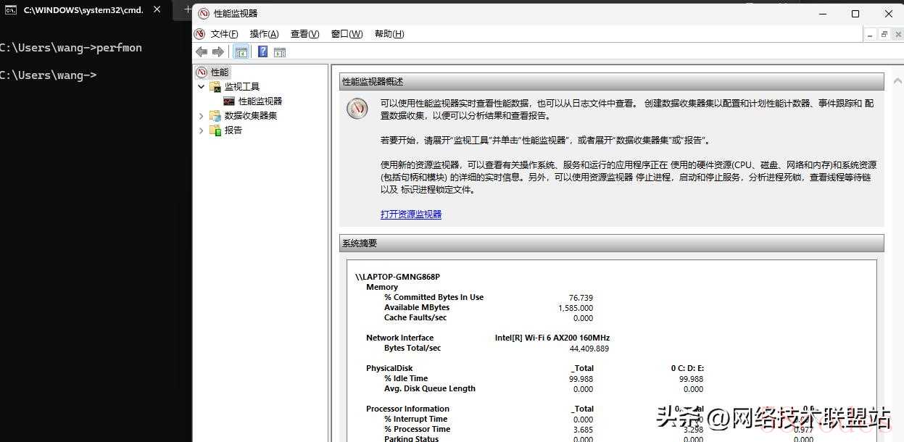This screenshot has height=442, width=904.
Task: Click the 数据收集器集 folder icon
Action: coord(215,116)
